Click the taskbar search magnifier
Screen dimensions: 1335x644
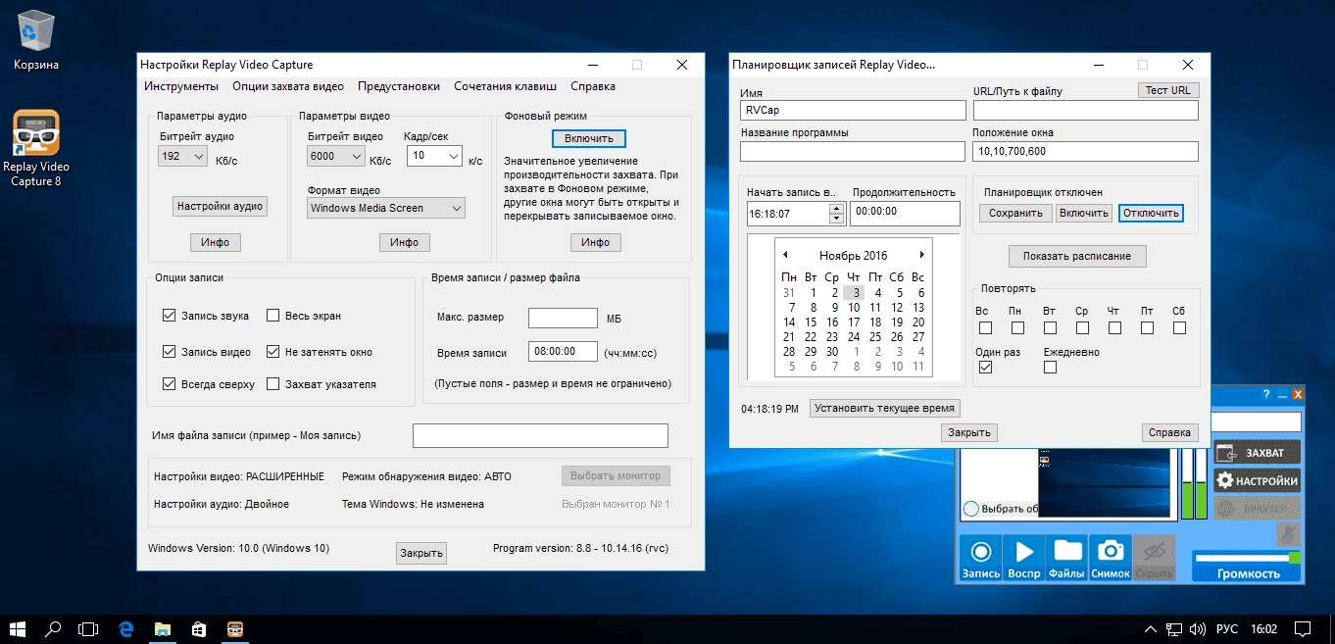tap(53, 628)
